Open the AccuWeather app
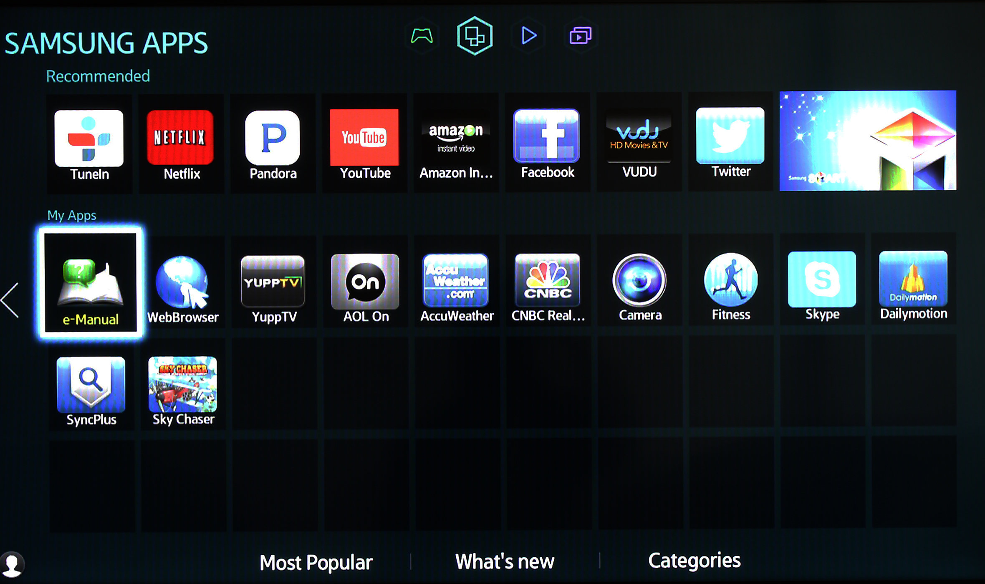985x584 pixels. (457, 282)
